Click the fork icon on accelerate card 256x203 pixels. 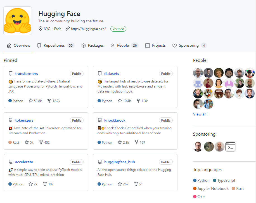[45, 184]
